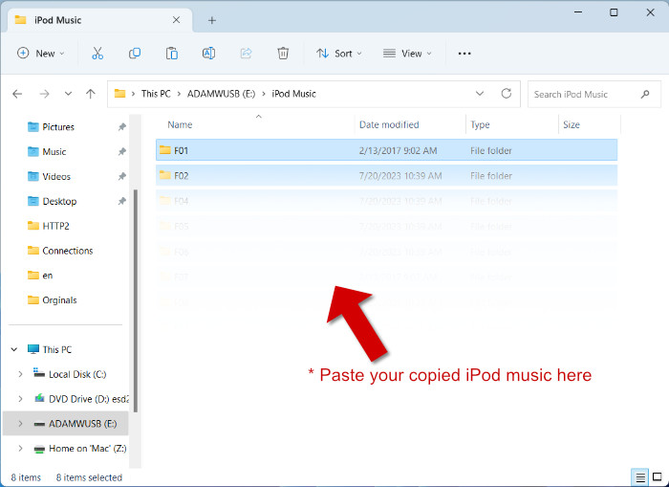The width and height of the screenshot is (669, 487).
Task: Click the Delete trash can icon
Action: 283,54
